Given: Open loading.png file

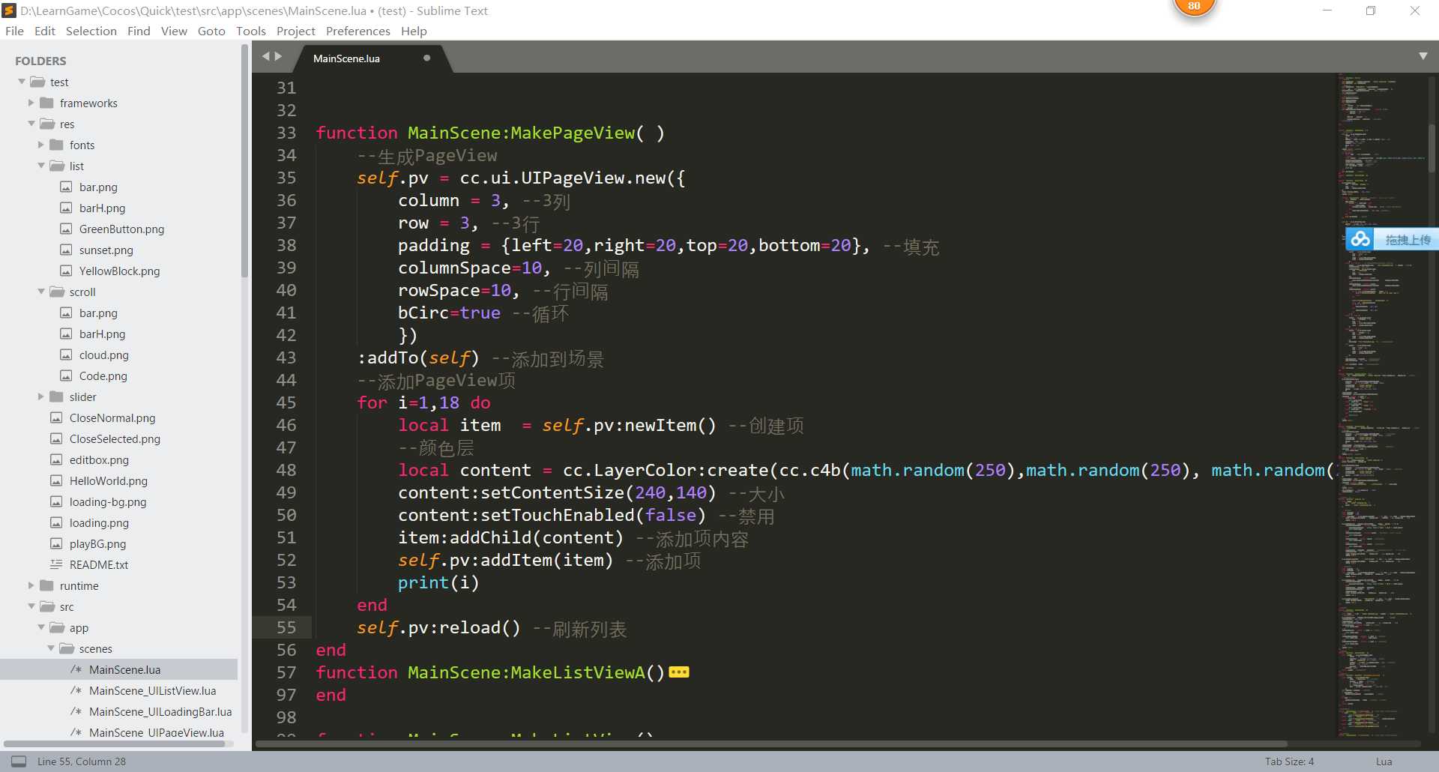Looking at the screenshot, I should (x=99, y=522).
